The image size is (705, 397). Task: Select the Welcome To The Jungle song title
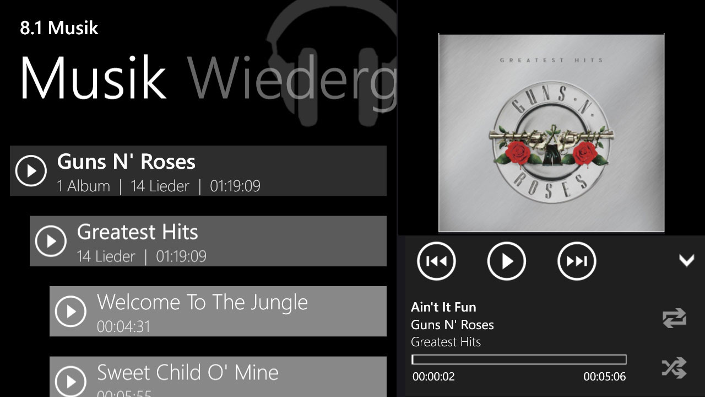(x=202, y=302)
